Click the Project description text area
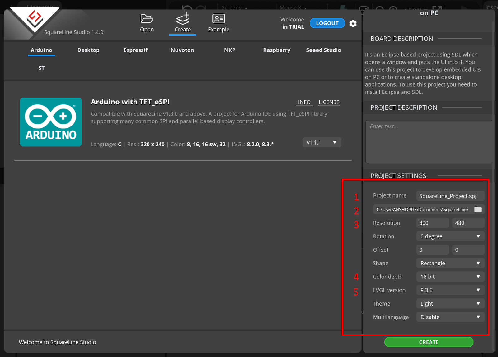 (429, 142)
